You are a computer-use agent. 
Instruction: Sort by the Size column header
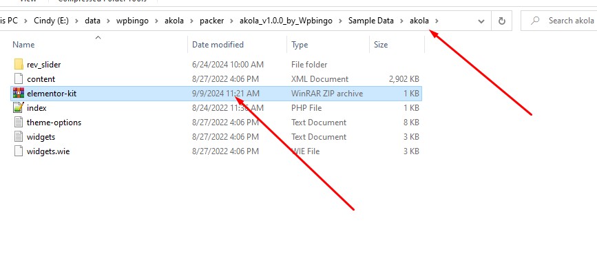tap(381, 45)
